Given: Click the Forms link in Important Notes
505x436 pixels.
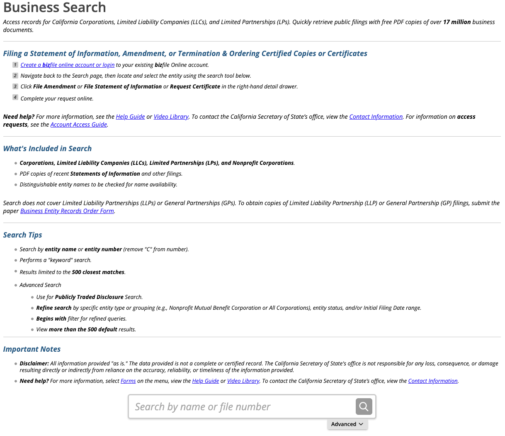Looking at the screenshot, I should (x=128, y=381).
